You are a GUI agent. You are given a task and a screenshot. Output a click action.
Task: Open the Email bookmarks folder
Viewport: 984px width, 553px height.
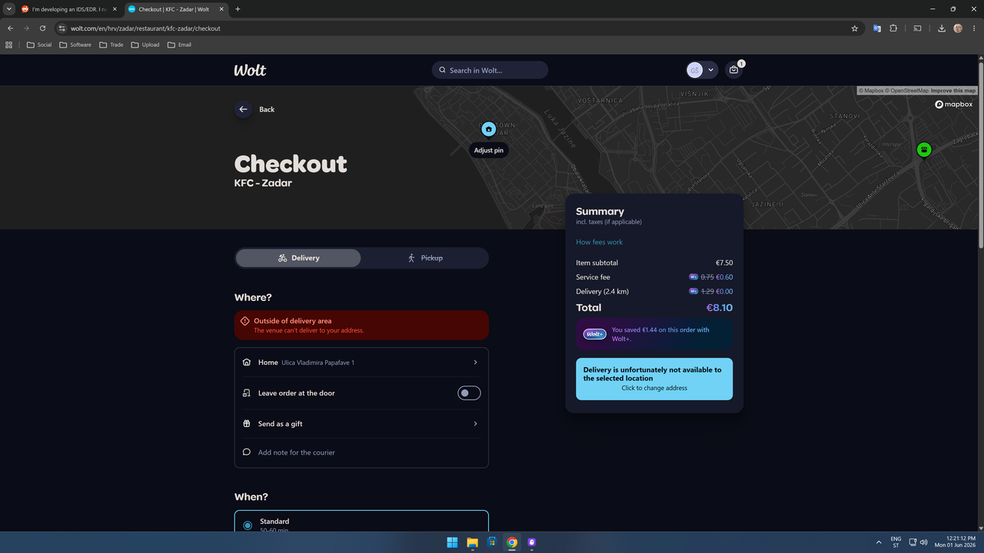(x=179, y=45)
